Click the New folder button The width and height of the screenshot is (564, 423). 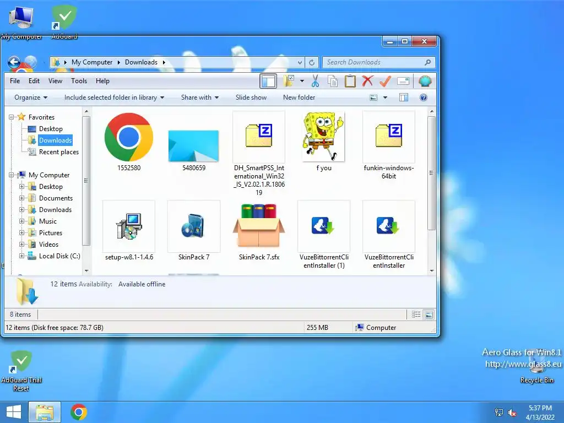tap(299, 97)
